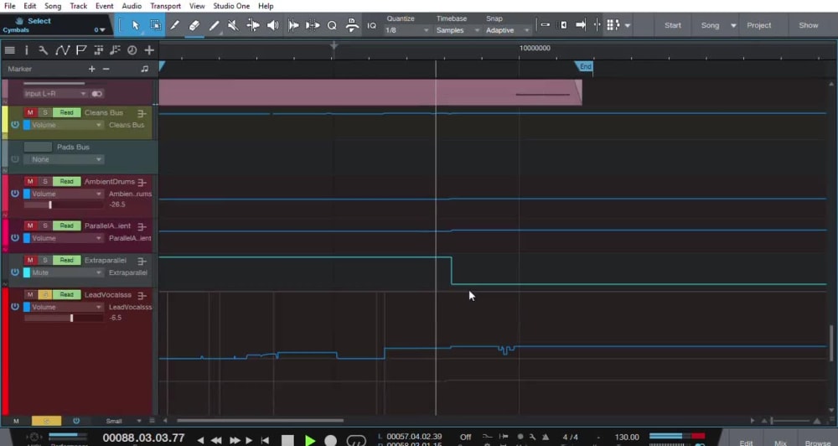
Task: Toggle ParallelA..ient automation power button
Action: 15,238
